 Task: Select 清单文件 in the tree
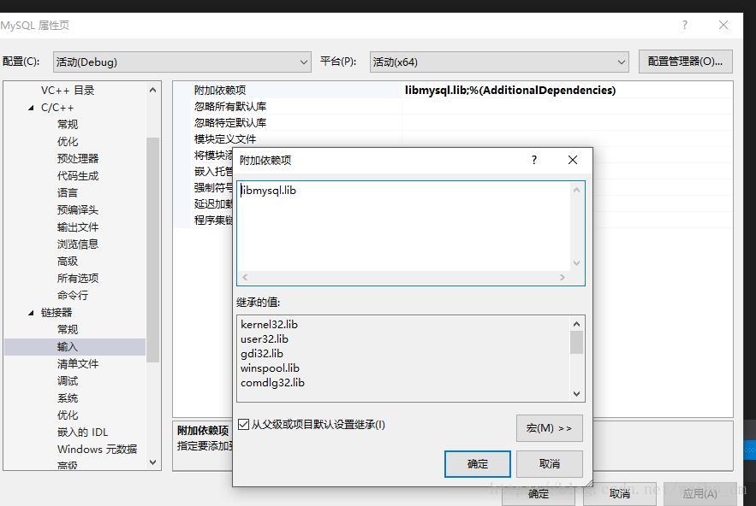(x=78, y=363)
